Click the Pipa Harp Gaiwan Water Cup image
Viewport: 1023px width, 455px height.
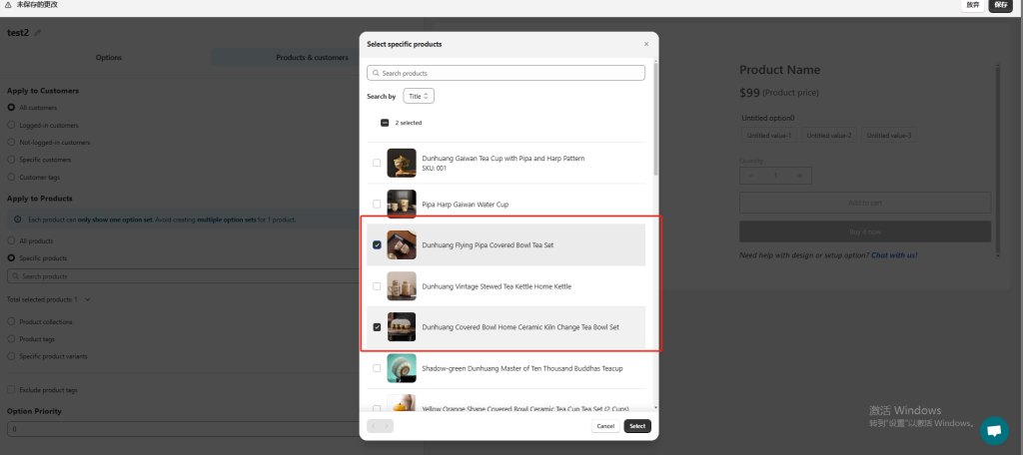(402, 204)
